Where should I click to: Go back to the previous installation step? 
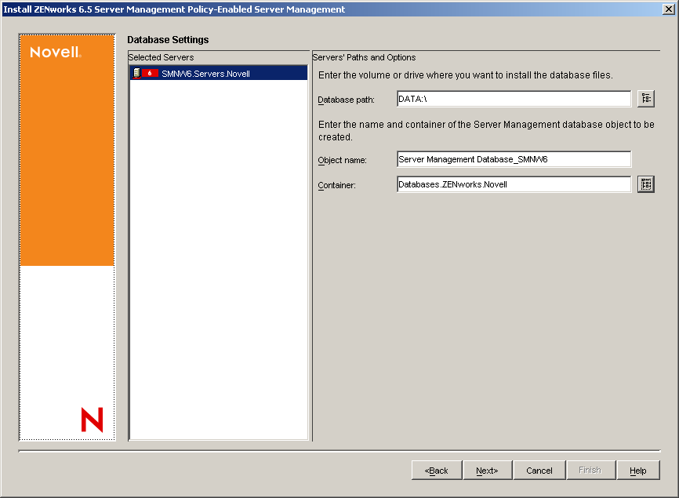click(x=436, y=470)
